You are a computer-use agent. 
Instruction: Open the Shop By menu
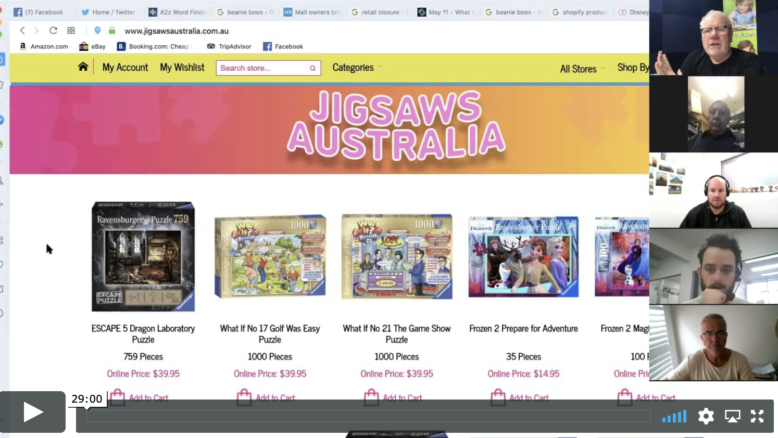pos(633,68)
